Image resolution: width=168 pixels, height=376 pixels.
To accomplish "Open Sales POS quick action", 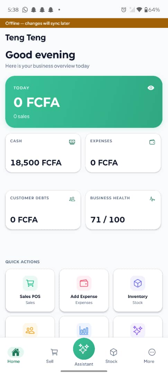I will (x=30, y=290).
